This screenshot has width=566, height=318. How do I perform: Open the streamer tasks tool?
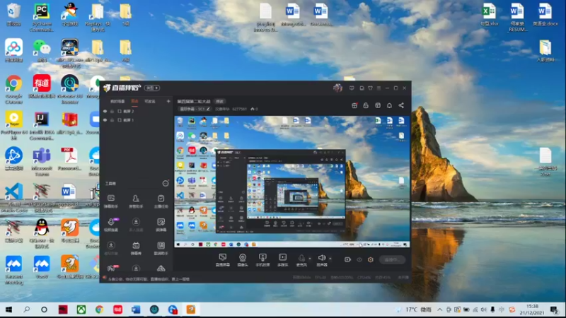(x=161, y=201)
